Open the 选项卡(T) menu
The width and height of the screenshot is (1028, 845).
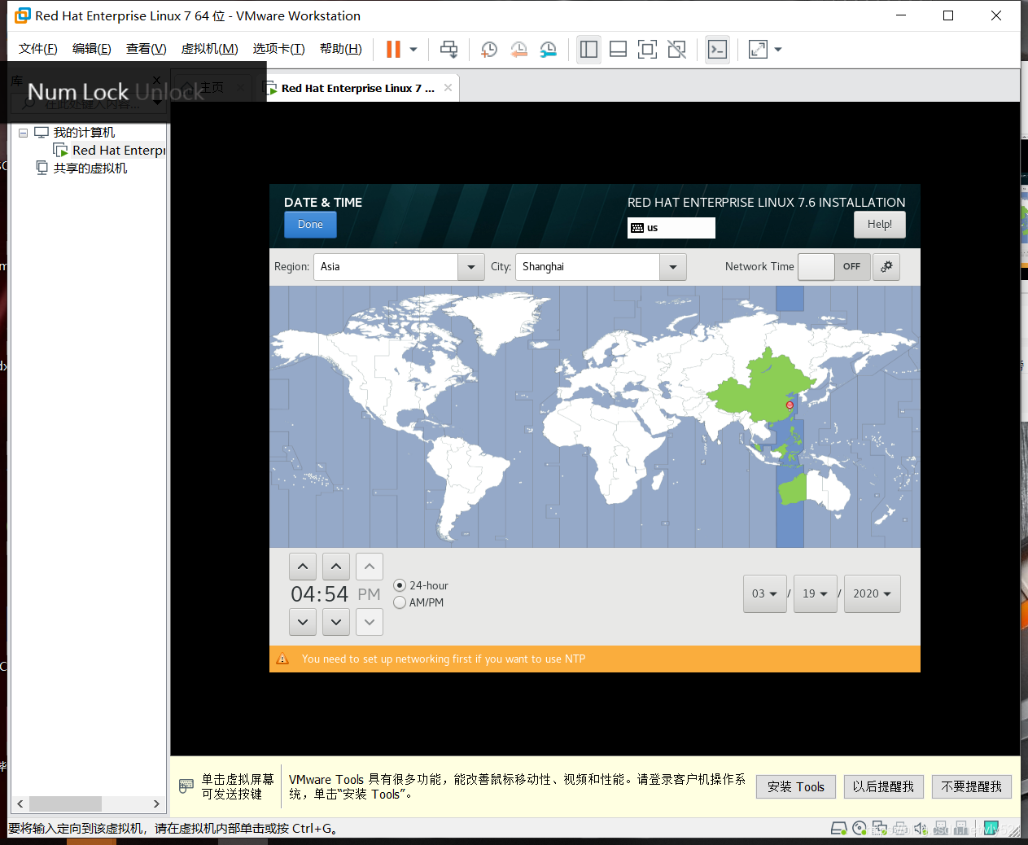(x=278, y=49)
